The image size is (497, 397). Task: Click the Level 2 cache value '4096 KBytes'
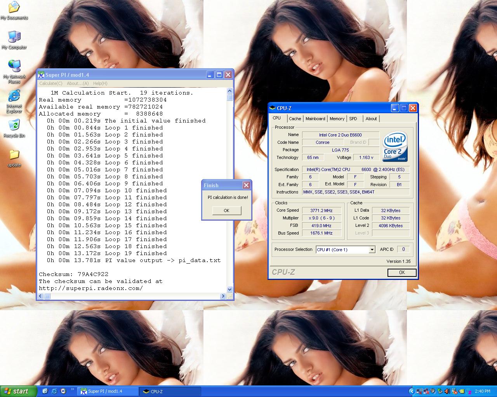pos(391,226)
